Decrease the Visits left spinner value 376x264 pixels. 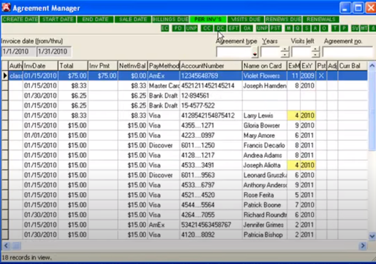(315, 56)
